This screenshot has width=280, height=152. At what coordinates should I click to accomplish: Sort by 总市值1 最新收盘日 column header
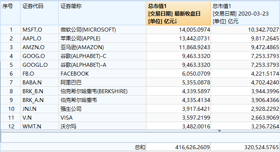click(x=178, y=13)
